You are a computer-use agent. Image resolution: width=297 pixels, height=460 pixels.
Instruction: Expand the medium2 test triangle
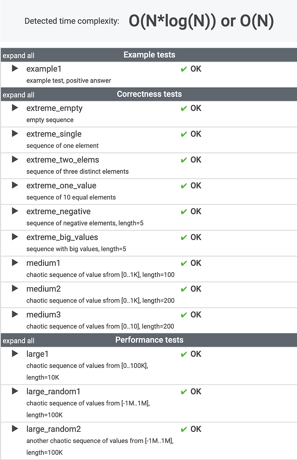[15, 288]
